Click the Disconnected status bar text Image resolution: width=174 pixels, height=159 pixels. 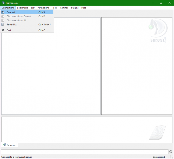tap(159, 157)
